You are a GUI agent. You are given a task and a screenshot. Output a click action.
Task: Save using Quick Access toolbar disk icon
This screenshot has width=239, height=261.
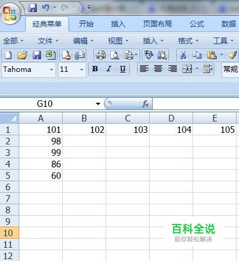point(33,8)
